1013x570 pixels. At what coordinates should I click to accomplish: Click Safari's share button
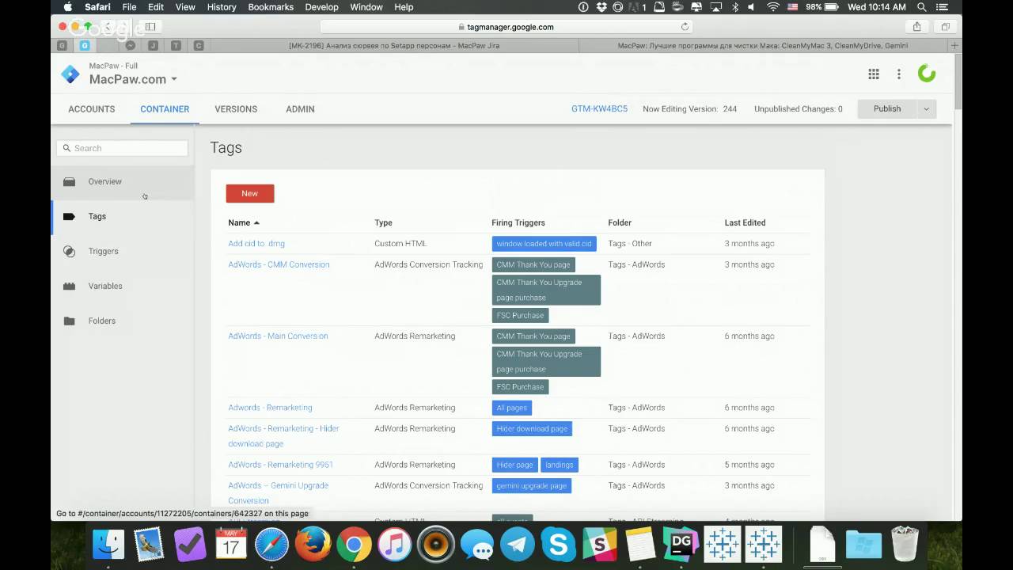916,26
